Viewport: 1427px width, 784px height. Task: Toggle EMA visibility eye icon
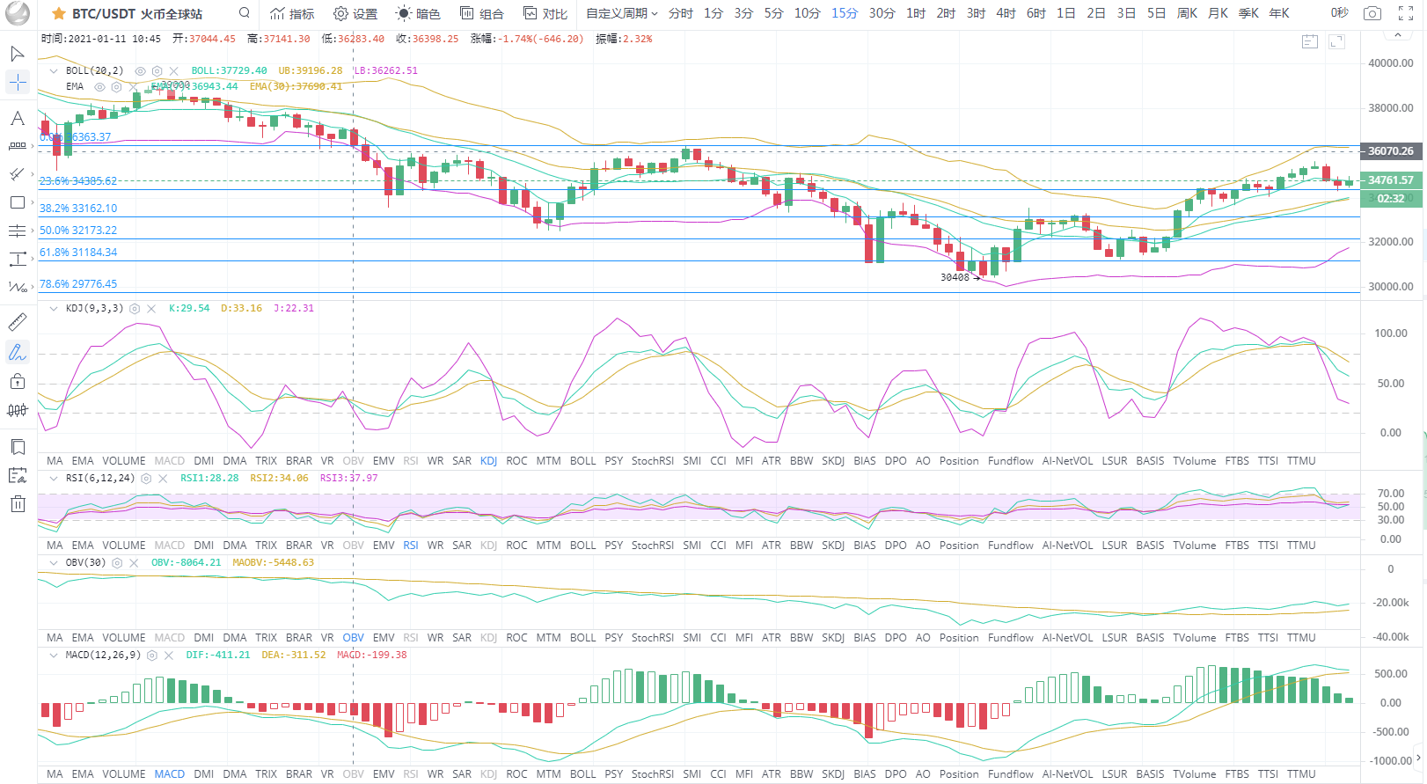pos(99,87)
